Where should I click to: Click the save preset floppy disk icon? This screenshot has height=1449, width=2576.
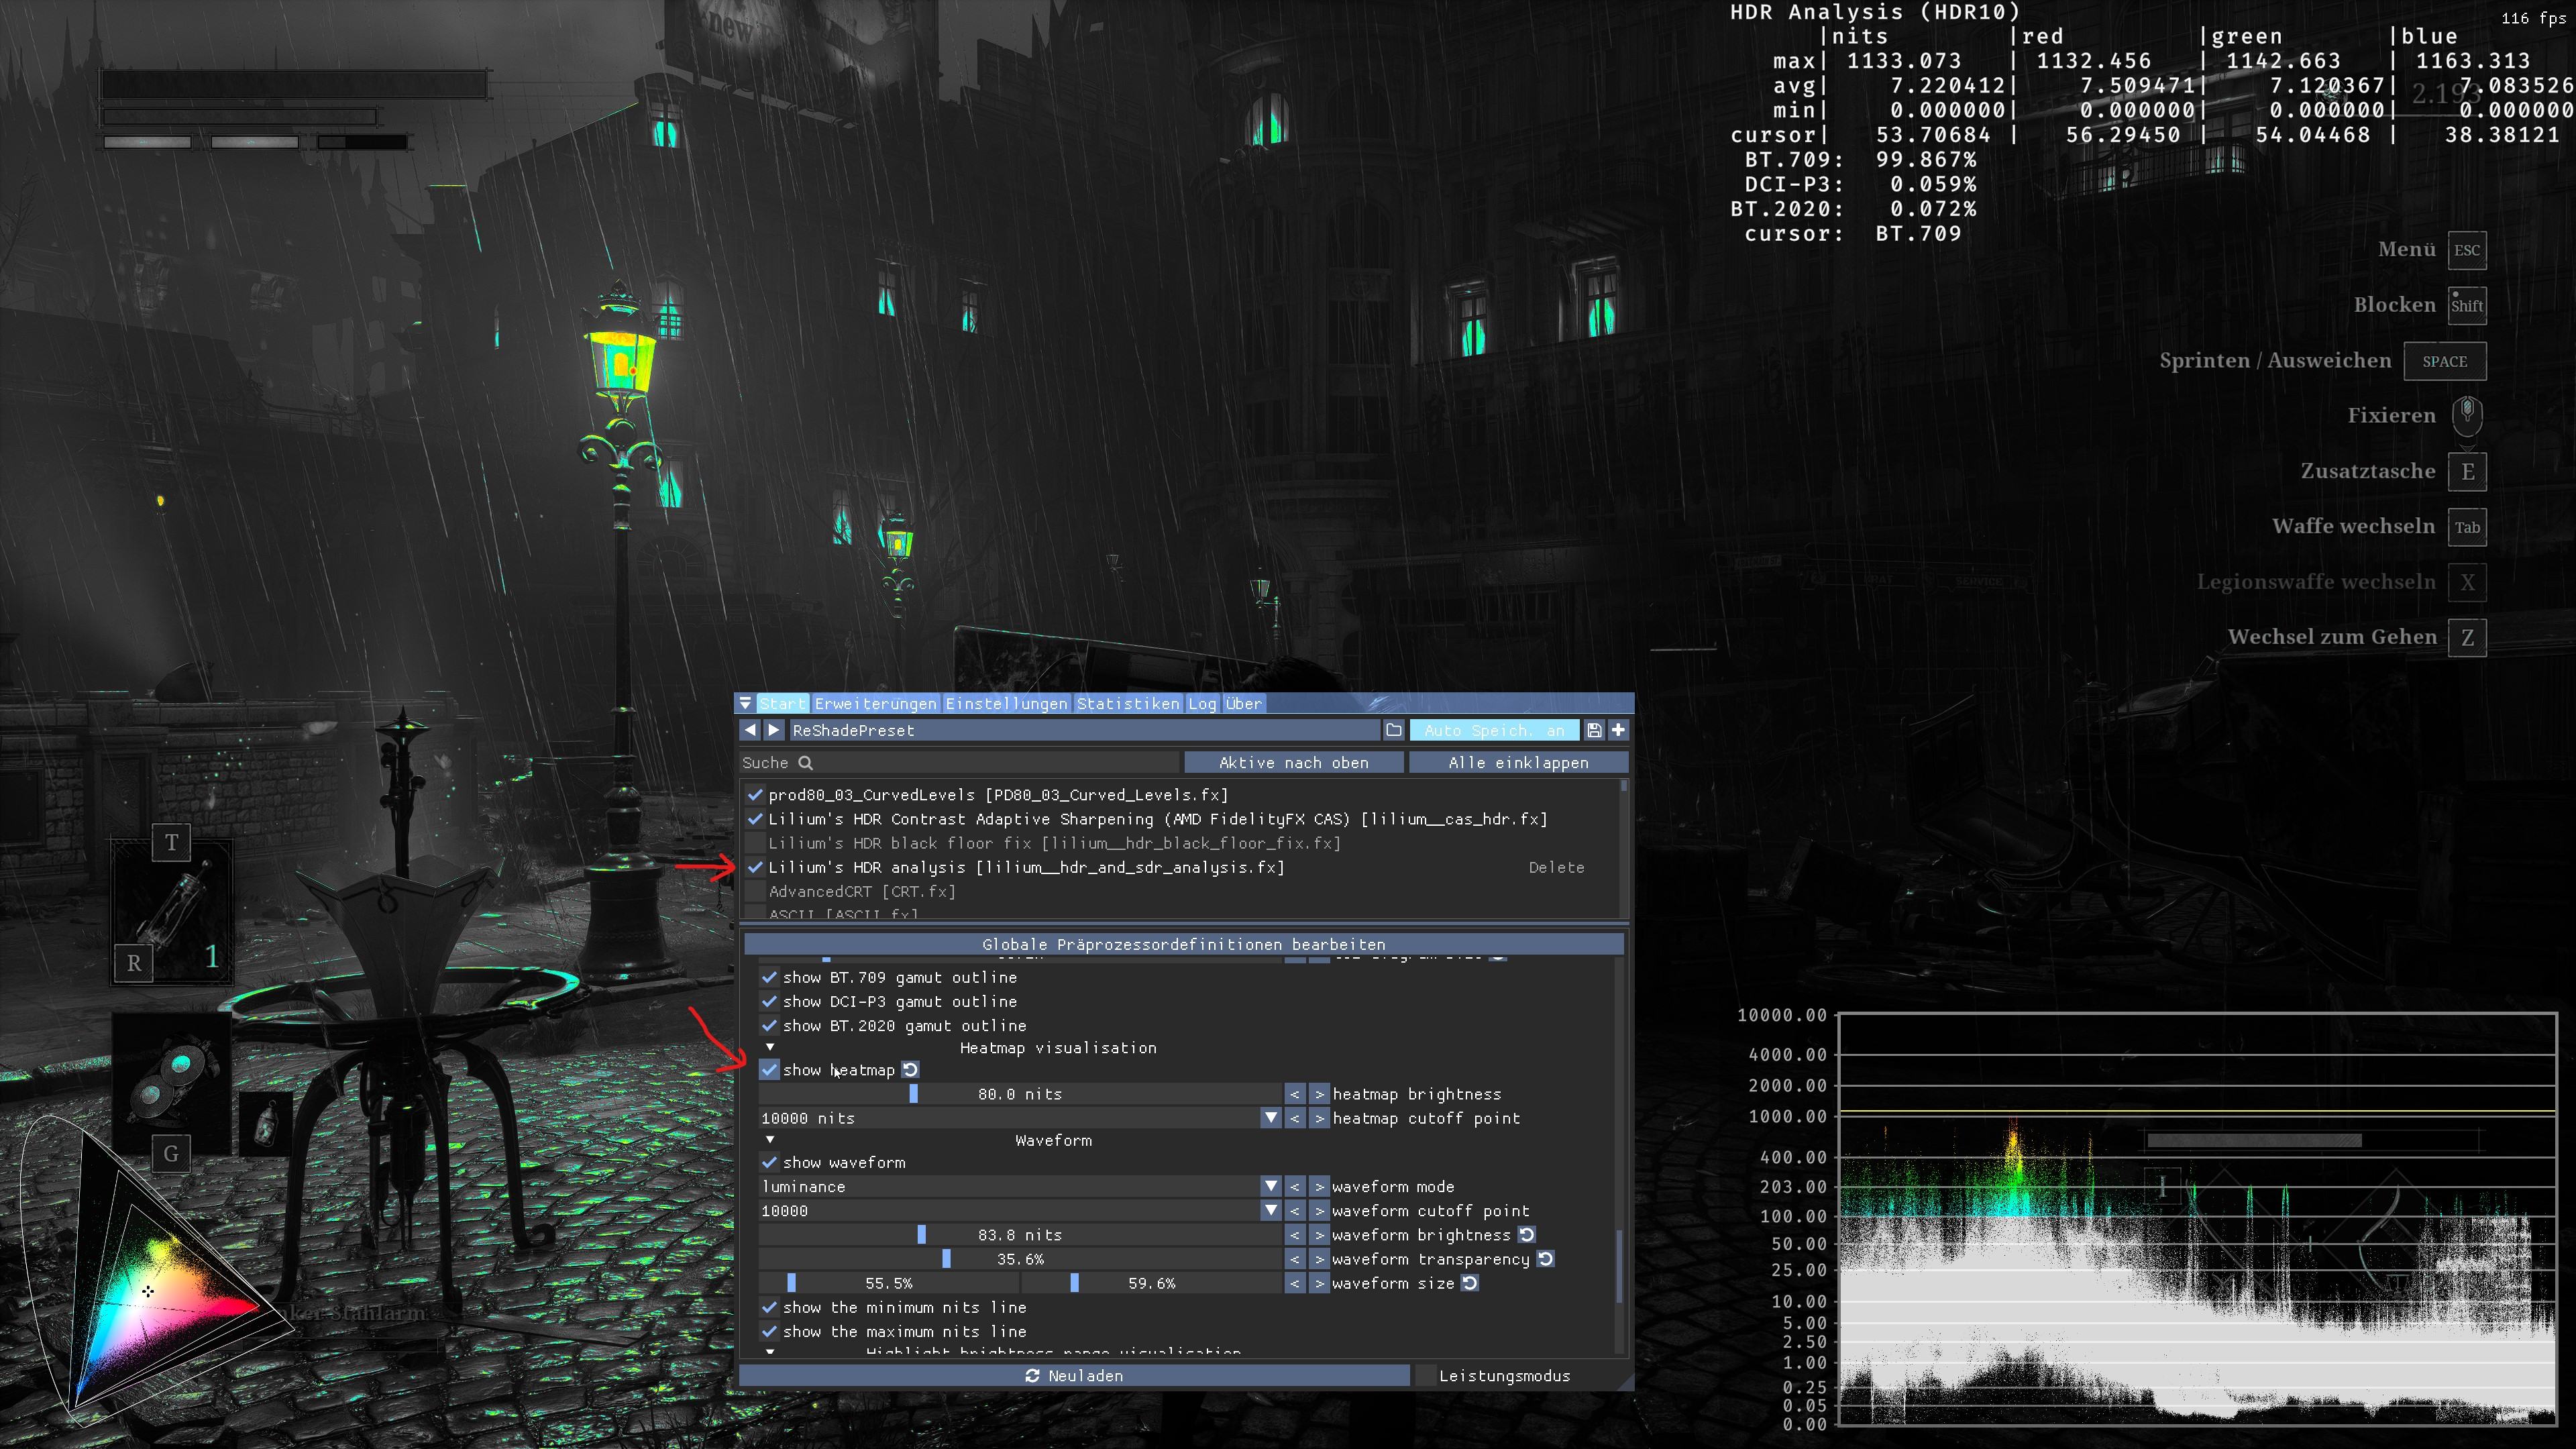(x=1594, y=730)
